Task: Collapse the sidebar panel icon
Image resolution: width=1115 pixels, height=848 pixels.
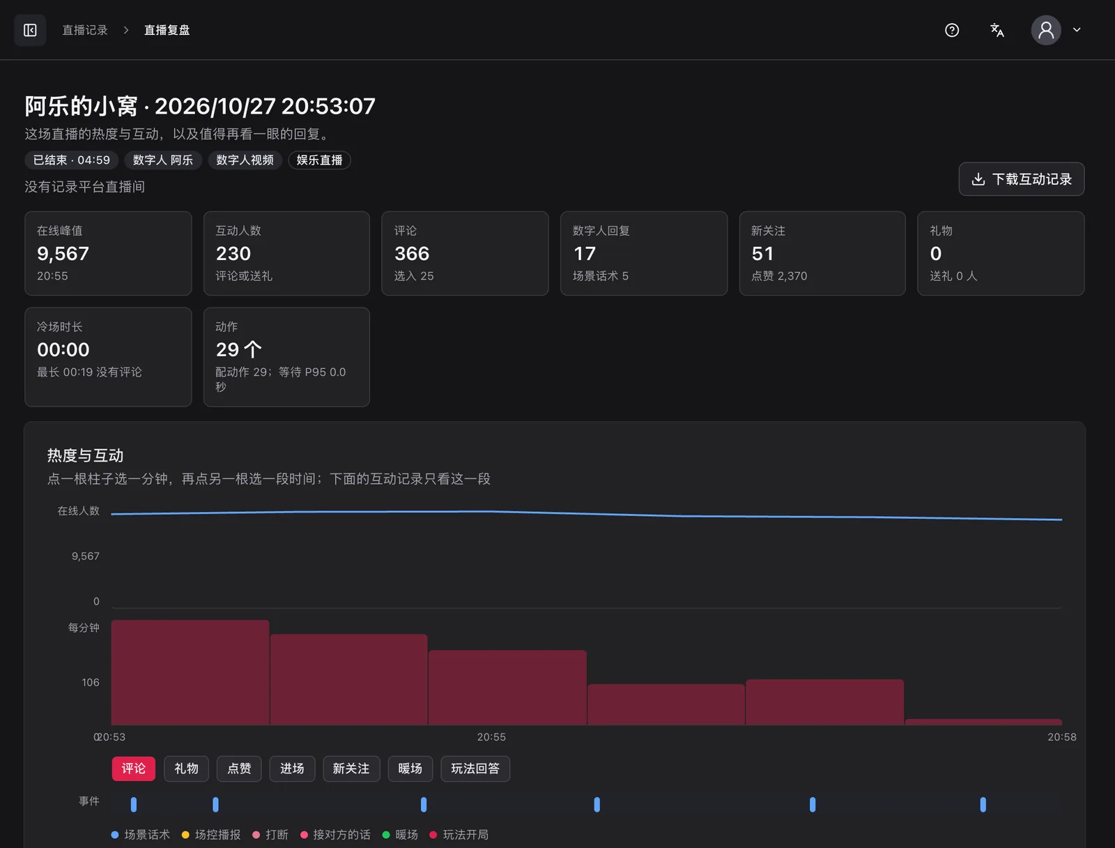Action: 30,30
